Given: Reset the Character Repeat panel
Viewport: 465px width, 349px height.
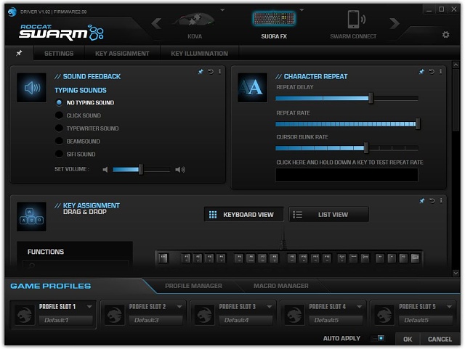Looking at the screenshot, I should pyautogui.click(x=432, y=72).
